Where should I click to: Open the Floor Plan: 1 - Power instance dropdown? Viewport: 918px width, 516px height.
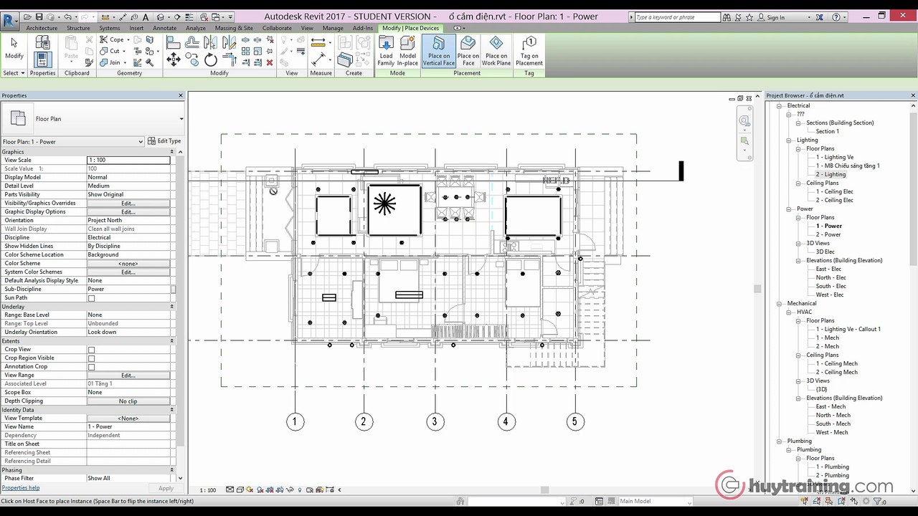[x=72, y=142]
